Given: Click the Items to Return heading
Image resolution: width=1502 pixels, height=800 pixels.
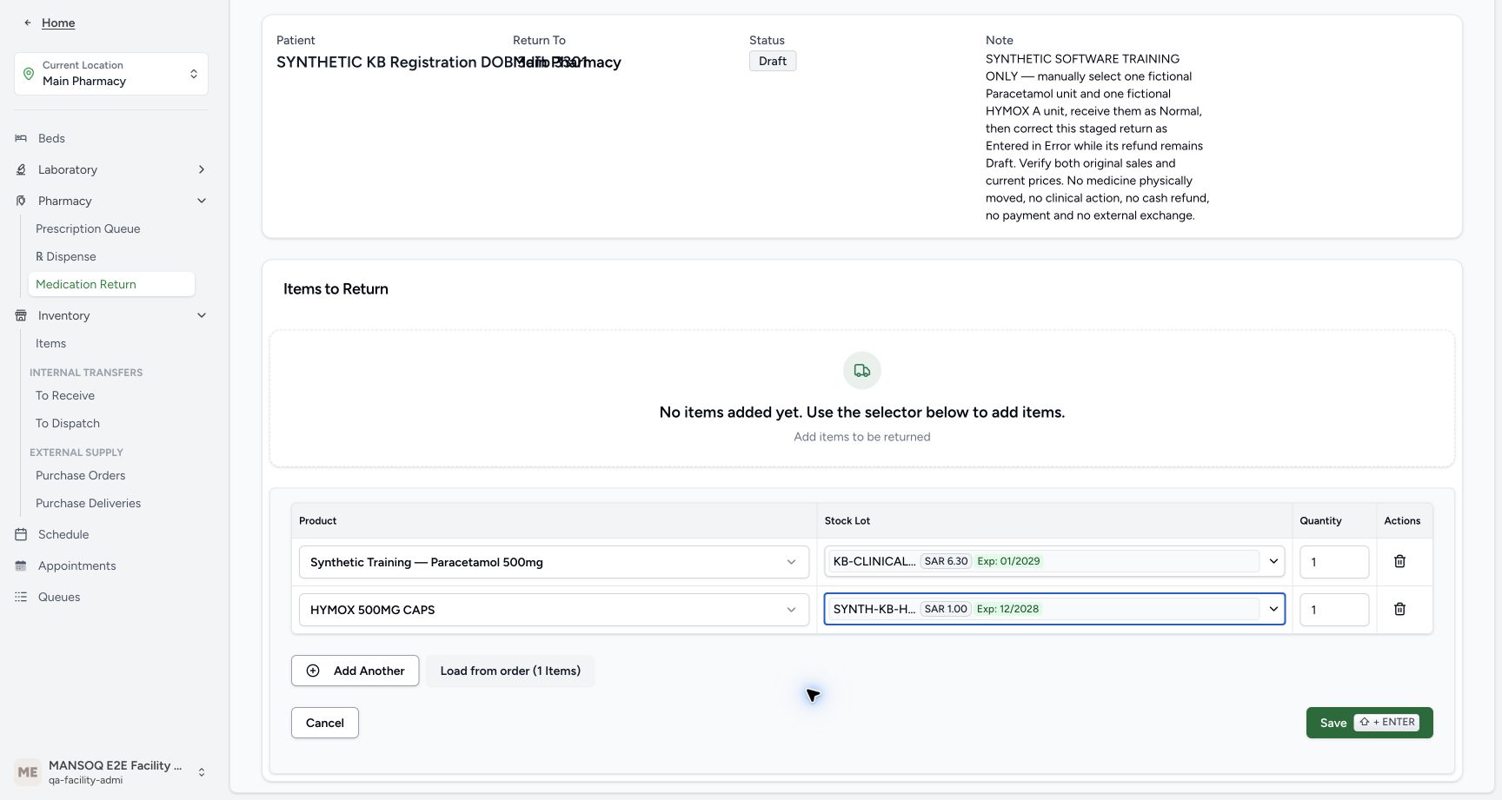Looking at the screenshot, I should 336,289.
